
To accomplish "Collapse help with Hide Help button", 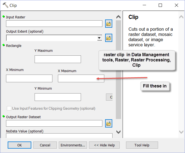I will pyautogui.click(x=104, y=145).
